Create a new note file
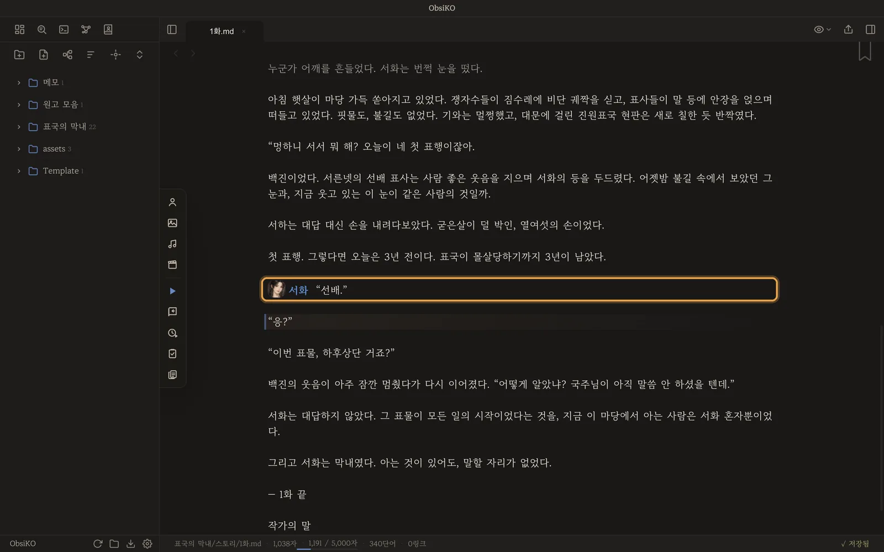The width and height of the screenshot is (884, 552). [x=44, y=54]
